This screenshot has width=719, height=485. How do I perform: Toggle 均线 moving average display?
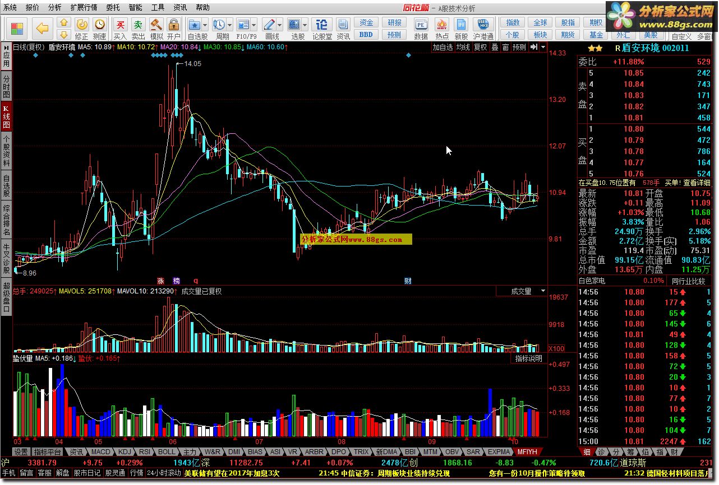[x=463, y=47]
